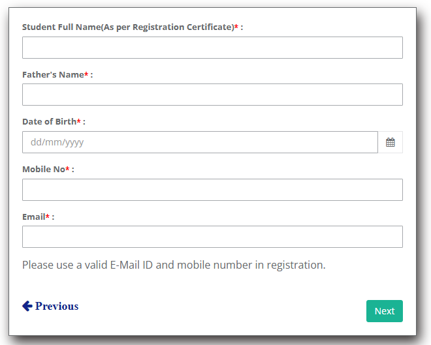The height and width of the screenshot is (345, 431).
Task: Click the Student Full Name label text
Action: point(127,27)
